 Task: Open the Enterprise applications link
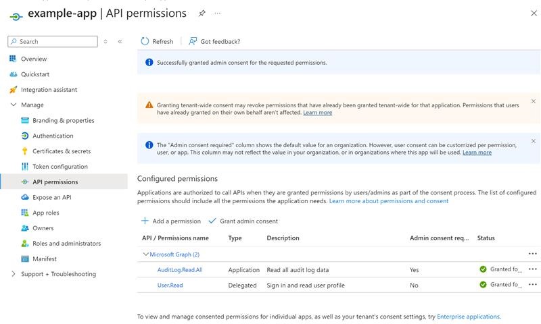[468, 317]
